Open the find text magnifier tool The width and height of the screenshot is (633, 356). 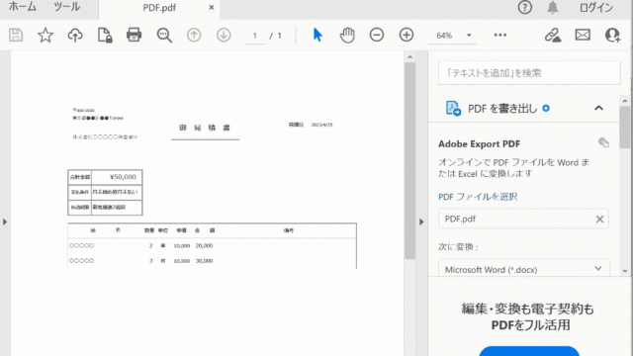[164, 36]
